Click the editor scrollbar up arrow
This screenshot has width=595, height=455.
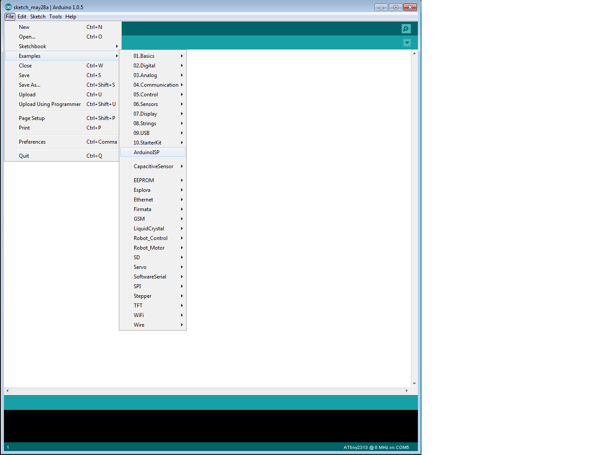coord(414,53)
